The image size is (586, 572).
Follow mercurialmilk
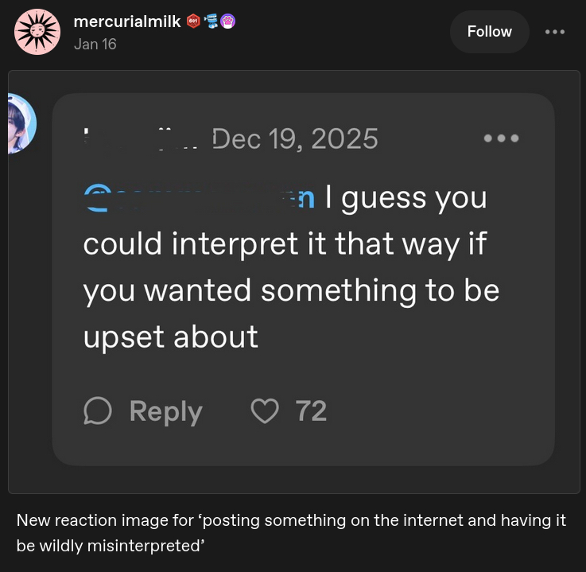pos(489,32)
